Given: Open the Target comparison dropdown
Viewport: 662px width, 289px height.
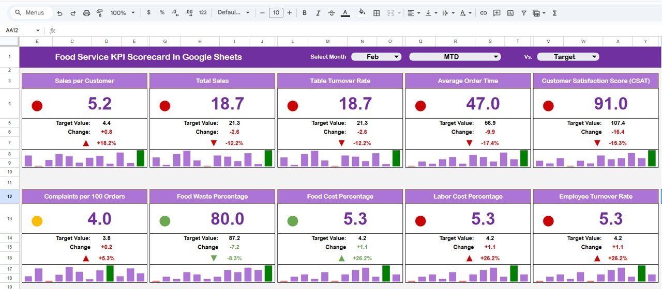Looking at the screenshot, I should [568, 57].
